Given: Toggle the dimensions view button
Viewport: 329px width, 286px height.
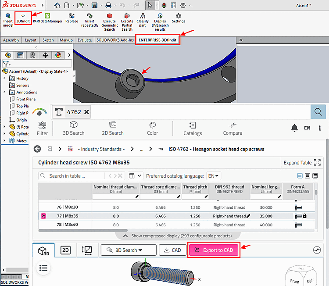Looking at the screenshot, I should click(87, 250).
